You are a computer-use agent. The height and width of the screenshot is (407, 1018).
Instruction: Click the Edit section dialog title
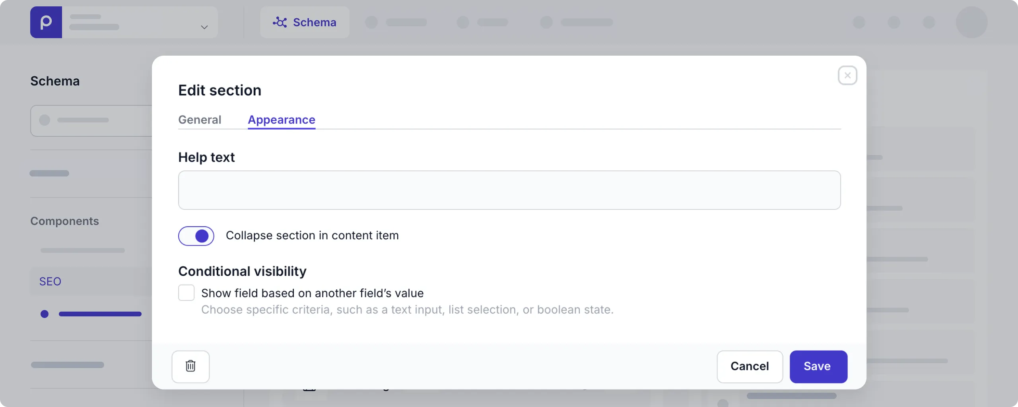(x=220, y=90)
